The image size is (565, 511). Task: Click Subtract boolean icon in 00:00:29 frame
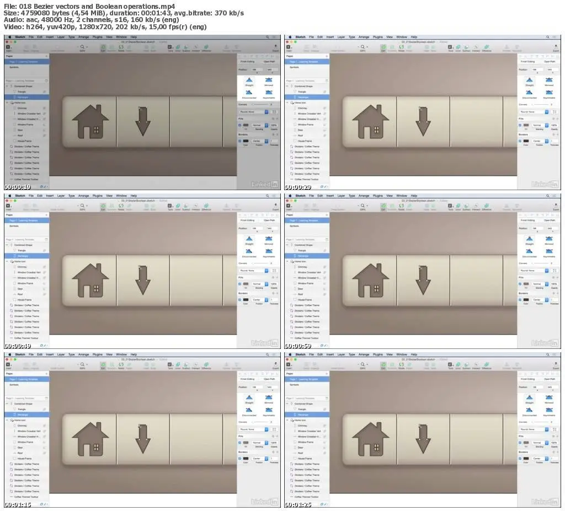[467, 47]
